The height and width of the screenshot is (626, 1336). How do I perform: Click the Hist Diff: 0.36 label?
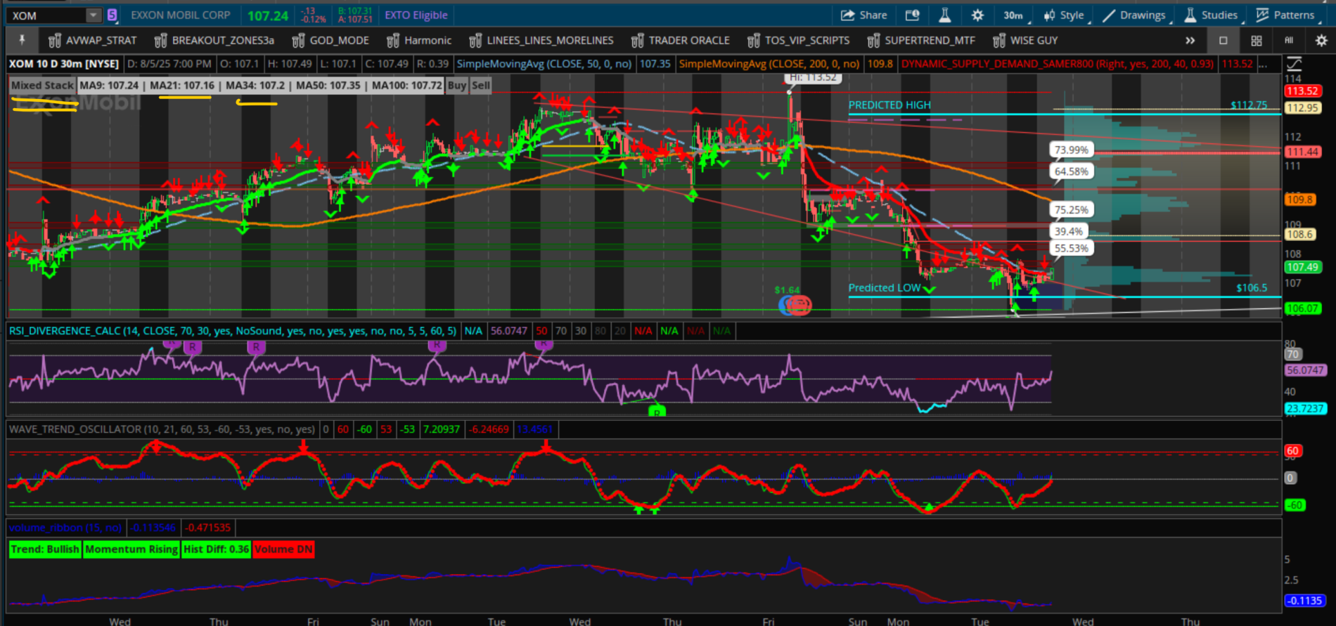(x=217, y=549)
